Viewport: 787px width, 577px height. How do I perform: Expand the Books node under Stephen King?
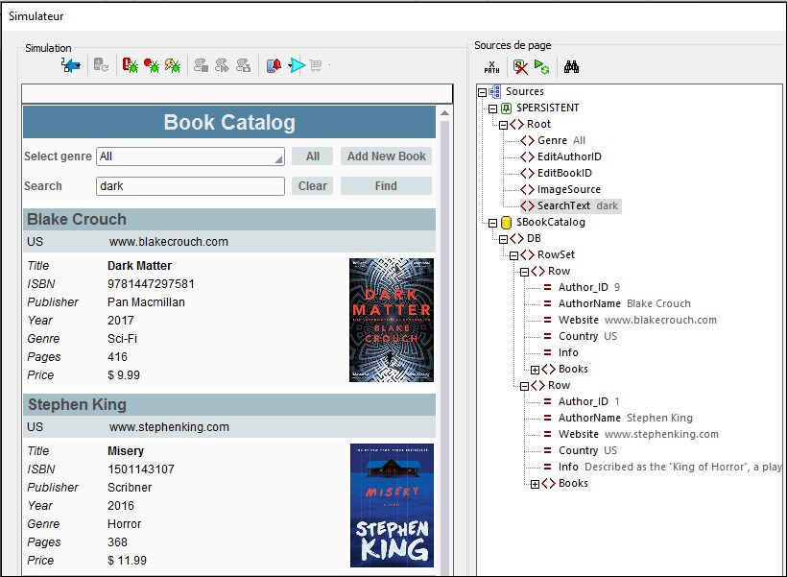[x=535, y=483]
